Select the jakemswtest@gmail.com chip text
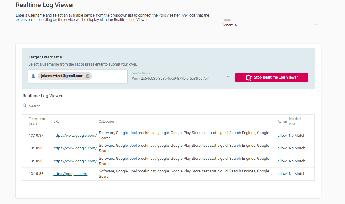Screen dimensions: 345x204 [62, 76]
